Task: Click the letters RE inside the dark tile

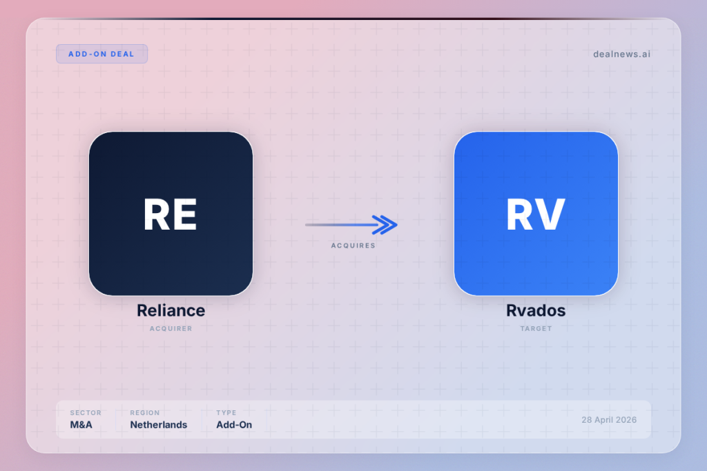Action: tap(171, 214)
